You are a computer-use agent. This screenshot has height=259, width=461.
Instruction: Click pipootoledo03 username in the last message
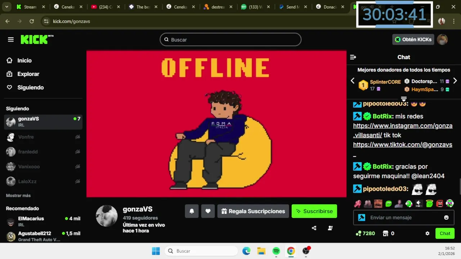[x=385, y=189]
